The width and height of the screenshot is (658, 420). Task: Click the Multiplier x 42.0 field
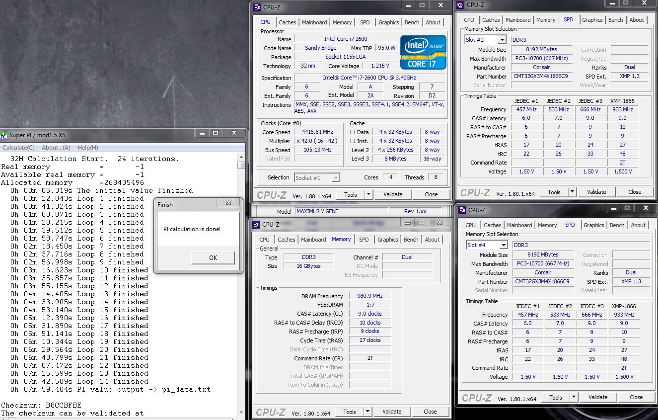pyautogui.click(x=317, y=141)
